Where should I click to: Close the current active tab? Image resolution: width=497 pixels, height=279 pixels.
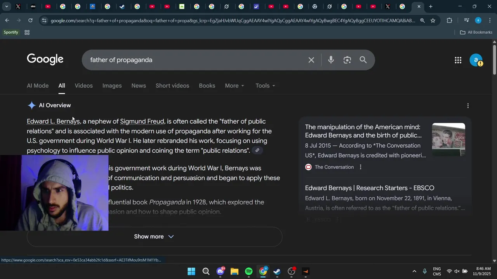coord(419,7)
